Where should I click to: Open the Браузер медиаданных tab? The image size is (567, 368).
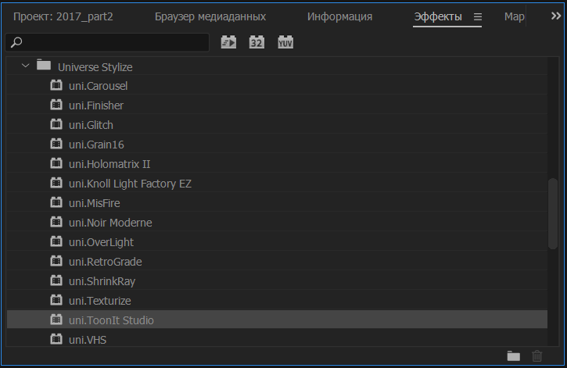pos(210,16)
